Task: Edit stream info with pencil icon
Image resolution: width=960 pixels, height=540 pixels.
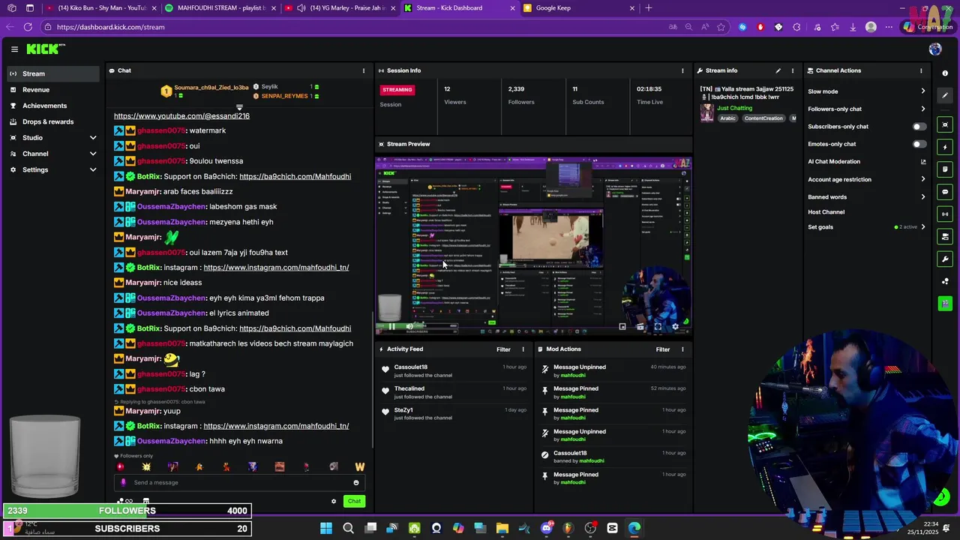Action: 778,70
